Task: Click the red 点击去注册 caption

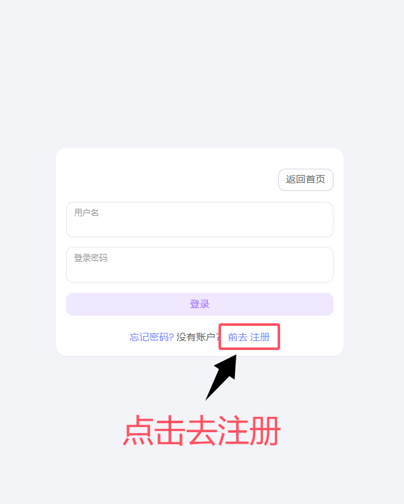Action: click(202, 431)
